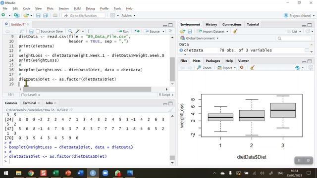The height and width of the screenshot is (178, 317).
Task: Minimize the Console pane
Action: (165, 104)
